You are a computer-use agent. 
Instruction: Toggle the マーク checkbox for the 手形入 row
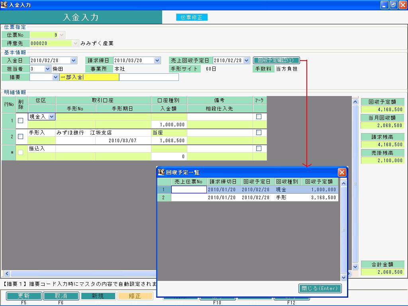click(x=259, y=132)
